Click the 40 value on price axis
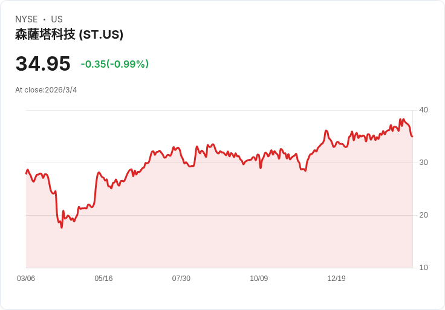Viewport: 445px width, 310px height. 423,110
